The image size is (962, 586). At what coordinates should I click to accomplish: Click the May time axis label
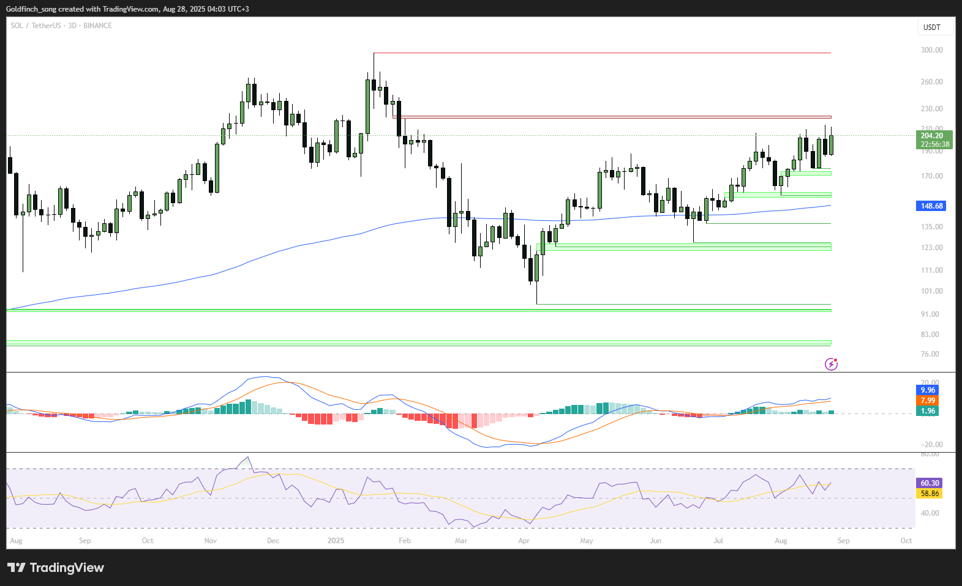click(587, 541)
